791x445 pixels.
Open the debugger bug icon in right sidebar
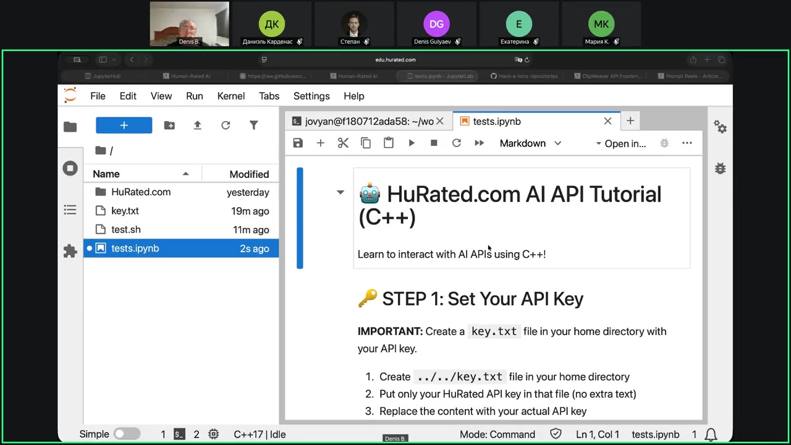(720, 168)
